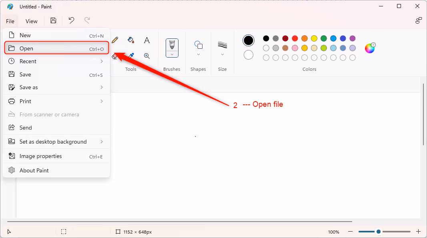Choose Open from File menu
Viewport: 427px width, 238px height.
point(56,48)
